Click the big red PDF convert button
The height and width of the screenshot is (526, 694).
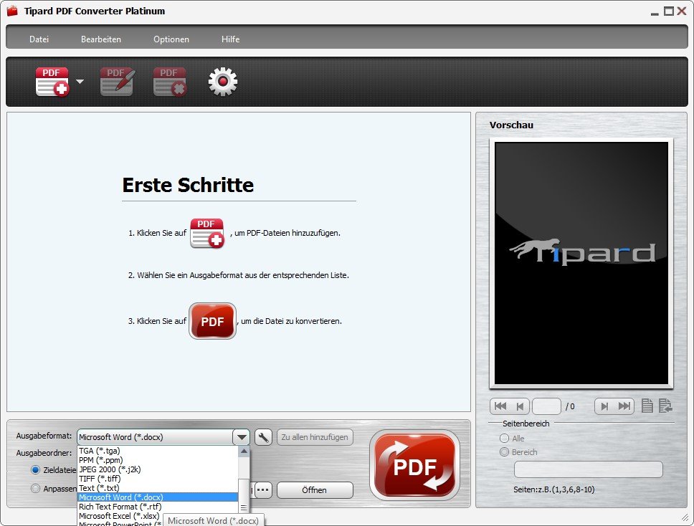click(x=414, y=465)
